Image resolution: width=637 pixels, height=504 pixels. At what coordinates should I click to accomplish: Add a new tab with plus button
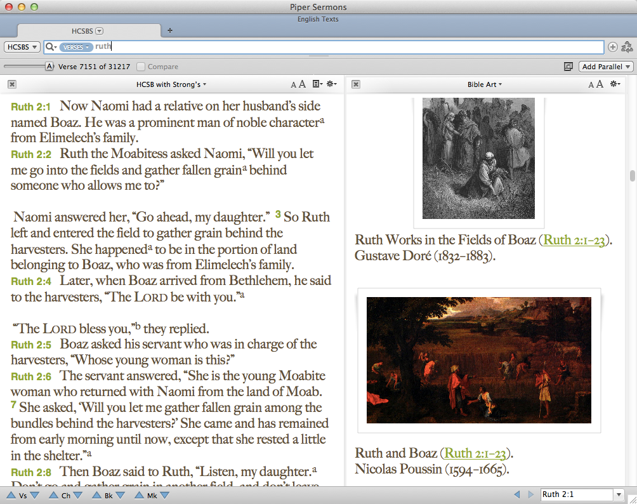coord(170,30)
